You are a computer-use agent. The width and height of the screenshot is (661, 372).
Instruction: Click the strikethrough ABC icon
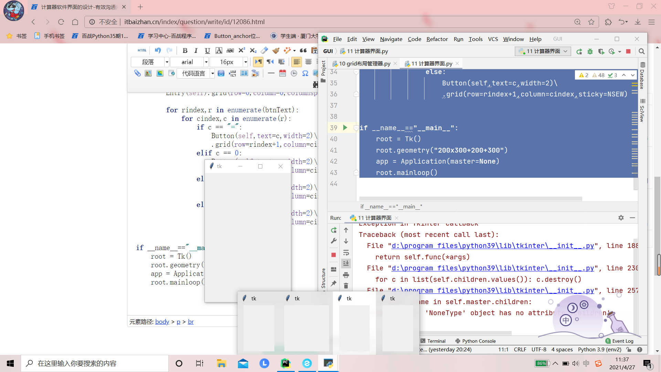pyautogui.click(x=230, y=51)
